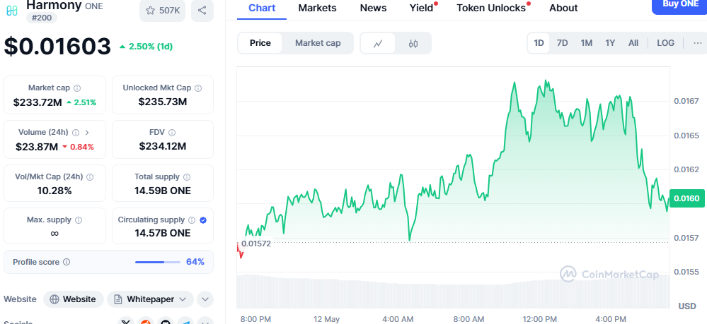The width and height of the screenshot is (707, 324).
Task: Show Max. supply info icon
Action: click(79, 220)
